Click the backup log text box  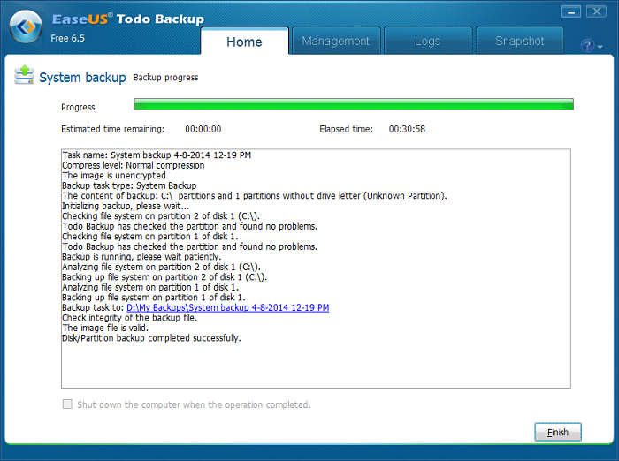(x=316, y=268)
